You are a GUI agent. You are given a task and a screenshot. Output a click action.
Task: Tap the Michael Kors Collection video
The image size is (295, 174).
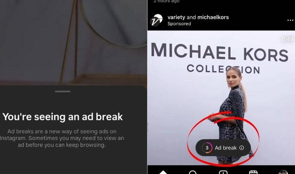pos(221,97)
